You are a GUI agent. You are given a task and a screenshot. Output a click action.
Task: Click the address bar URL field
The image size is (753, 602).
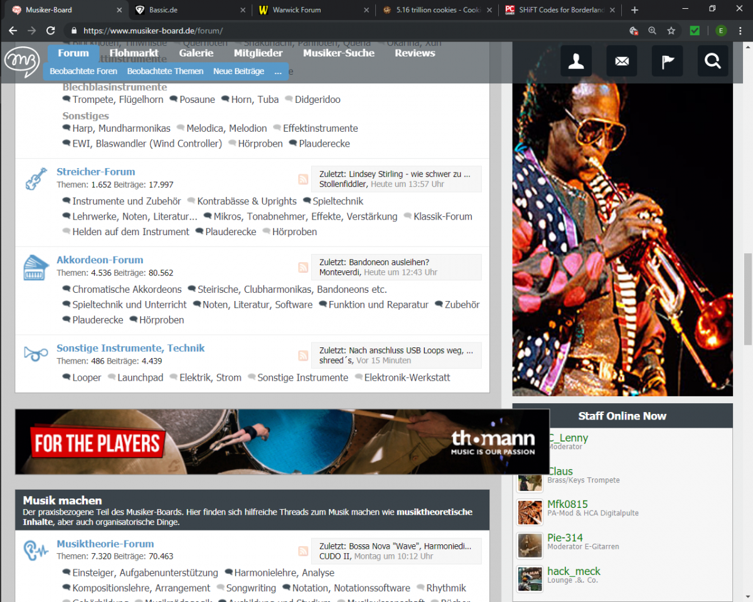click(351, 30)
